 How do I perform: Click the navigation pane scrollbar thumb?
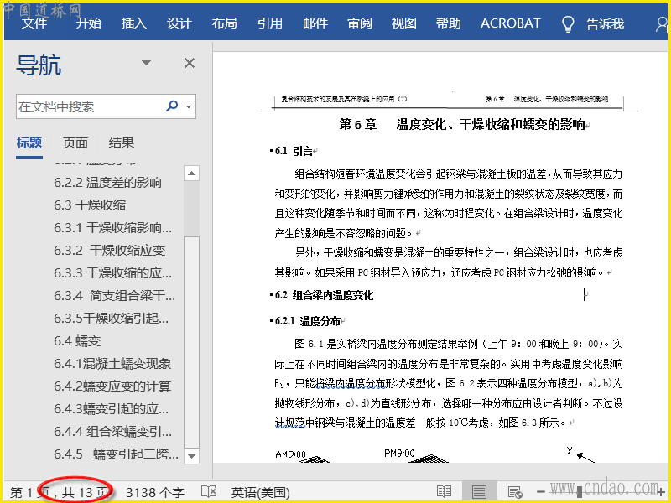pyautogui.click(x=192, y=342)
